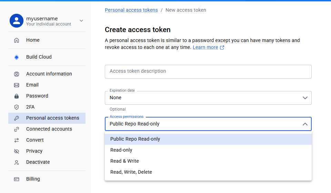
Task: Choose Read-only permission option
Action: click(x=208, y=150)
